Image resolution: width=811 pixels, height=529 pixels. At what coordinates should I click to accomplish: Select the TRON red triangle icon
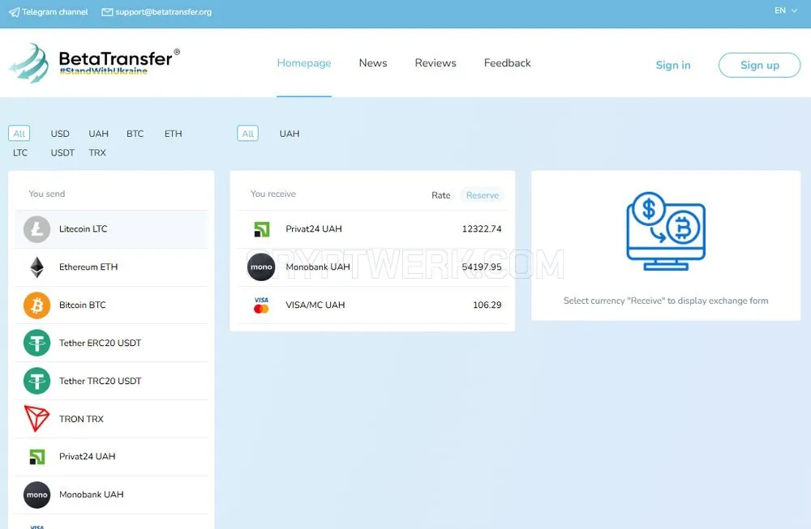[x=36, y=419]
